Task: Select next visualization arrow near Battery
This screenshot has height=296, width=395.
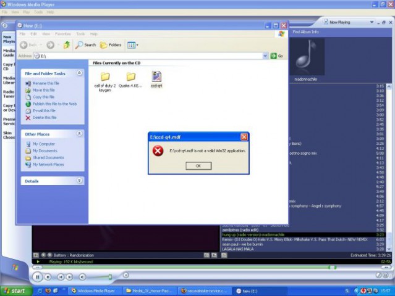Action: point(49,255)
